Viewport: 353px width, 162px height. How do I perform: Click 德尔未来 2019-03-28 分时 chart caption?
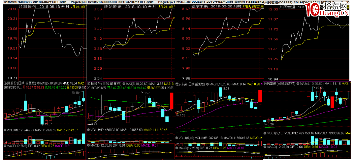[217, 7]
